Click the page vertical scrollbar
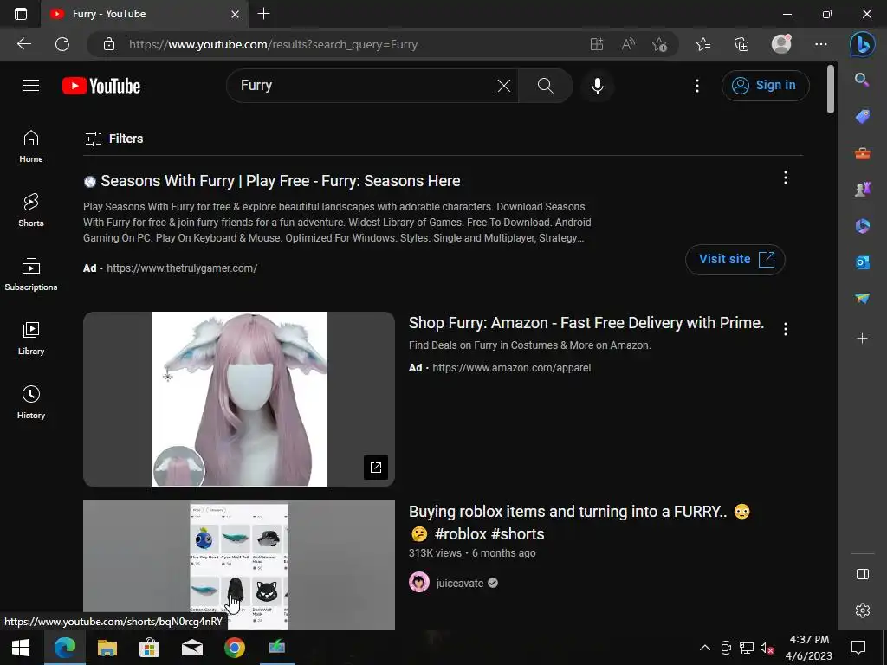This screenshot has width=887, height=665. (x=831, y=89)
